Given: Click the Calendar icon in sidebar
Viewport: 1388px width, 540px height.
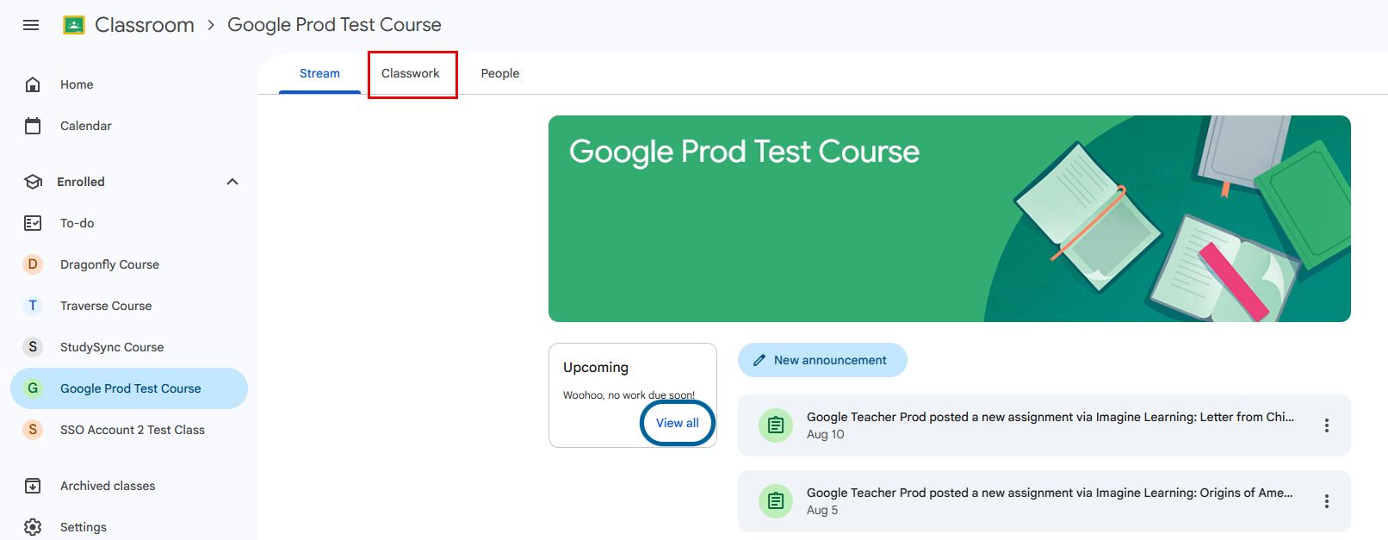Looking at the screenshot, I should (x=33, y=126).
